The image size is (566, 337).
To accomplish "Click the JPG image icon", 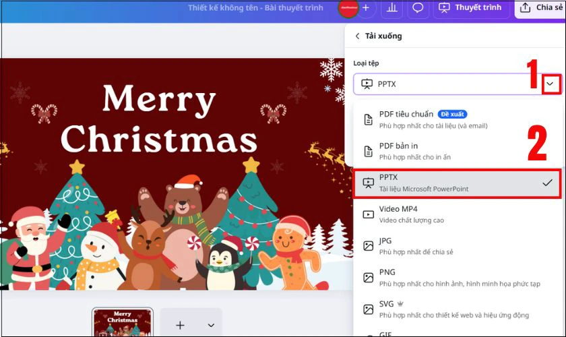I will click(368, 246).
